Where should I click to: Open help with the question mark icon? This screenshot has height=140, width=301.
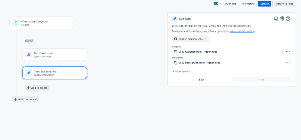[288, 19]
